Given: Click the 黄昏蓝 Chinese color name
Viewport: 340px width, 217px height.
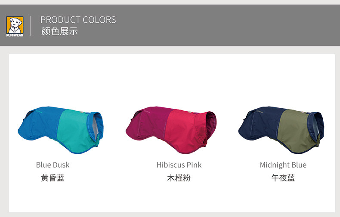Looking at the screenshot, I should 53,178.
